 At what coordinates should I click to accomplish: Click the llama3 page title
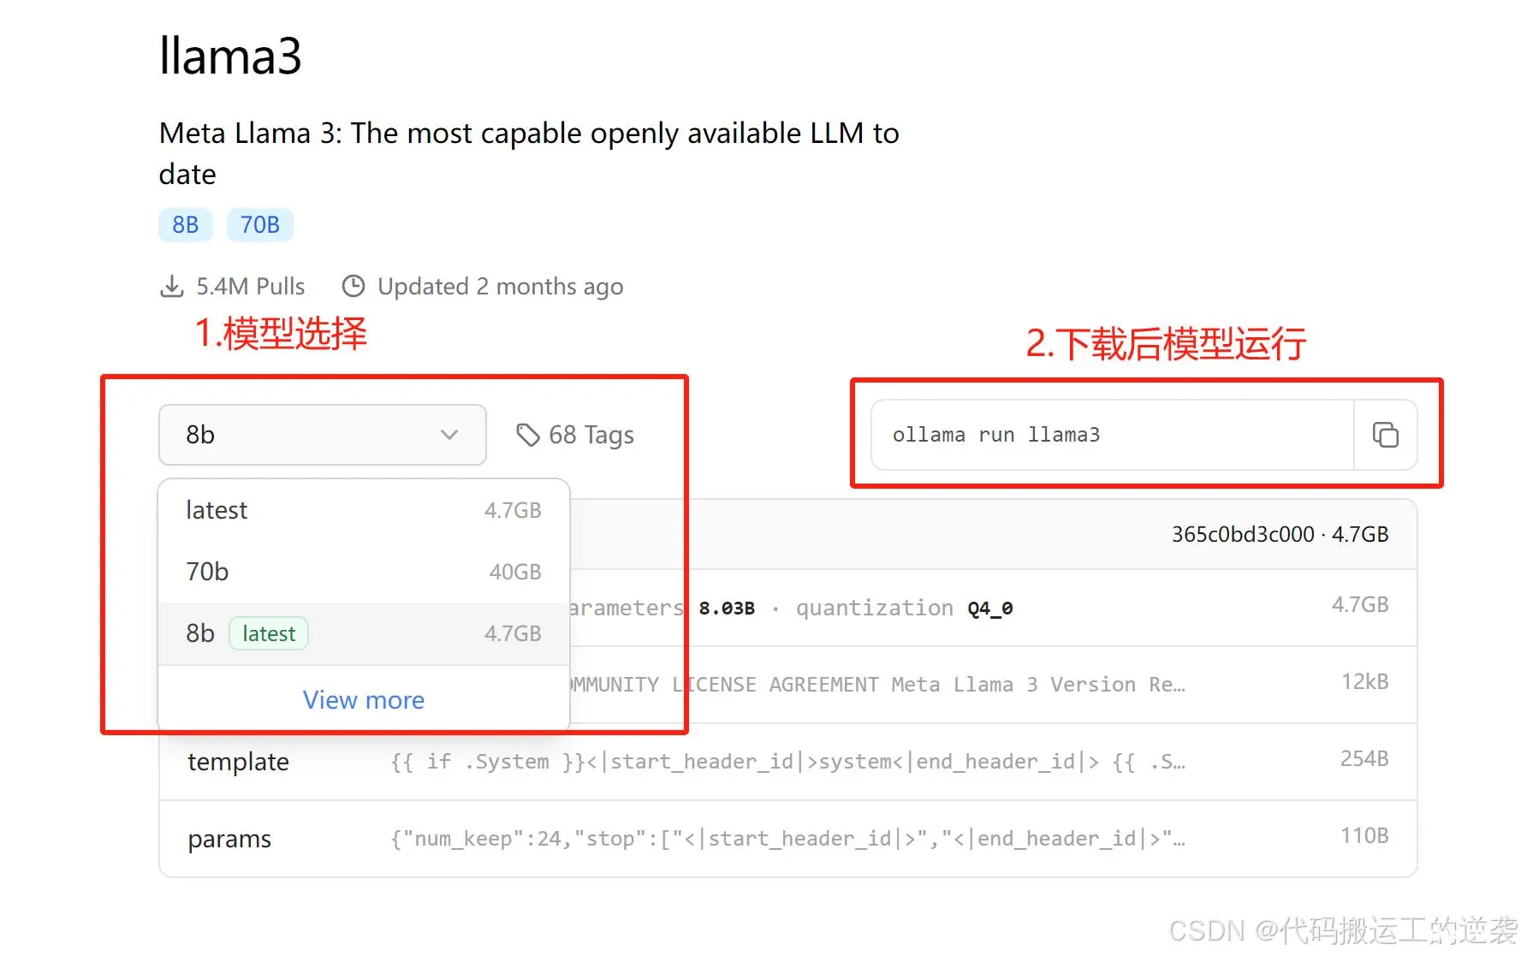pyautogui.click(x=230, y=56)
